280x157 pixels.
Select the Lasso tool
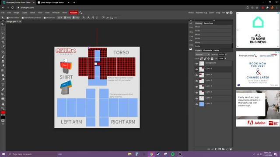pos(3,33)
